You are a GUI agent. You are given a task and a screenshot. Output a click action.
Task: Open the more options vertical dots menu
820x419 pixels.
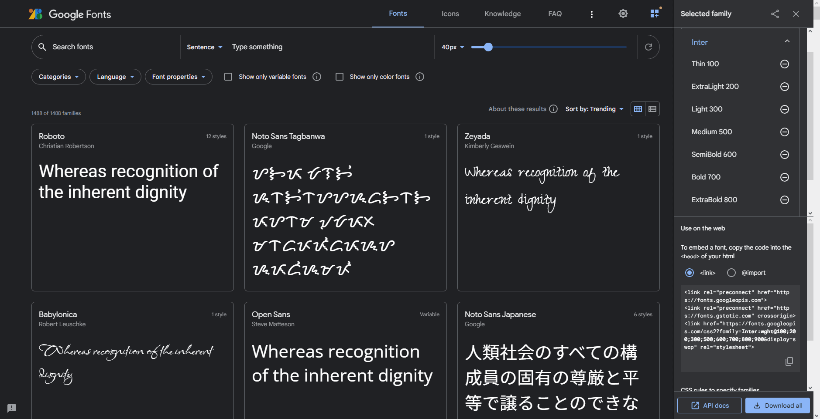[x=591, y=14]
